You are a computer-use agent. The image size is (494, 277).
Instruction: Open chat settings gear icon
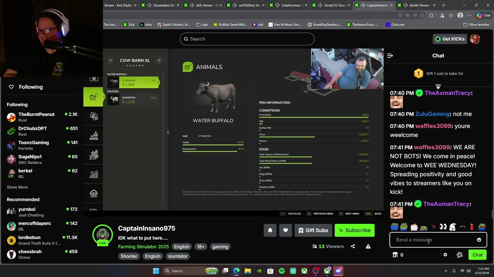pos(445,255)
